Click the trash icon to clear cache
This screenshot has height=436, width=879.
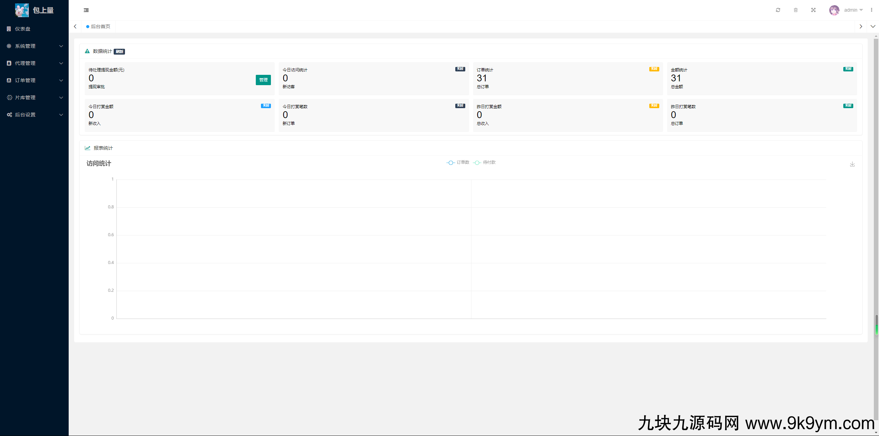796,10
